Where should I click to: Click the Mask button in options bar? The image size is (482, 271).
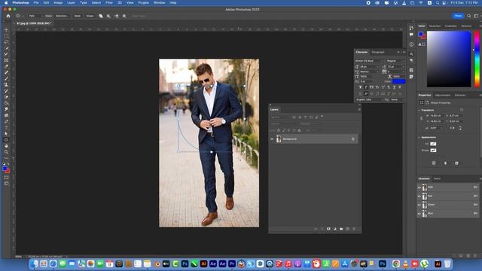(x=78, y=16)
